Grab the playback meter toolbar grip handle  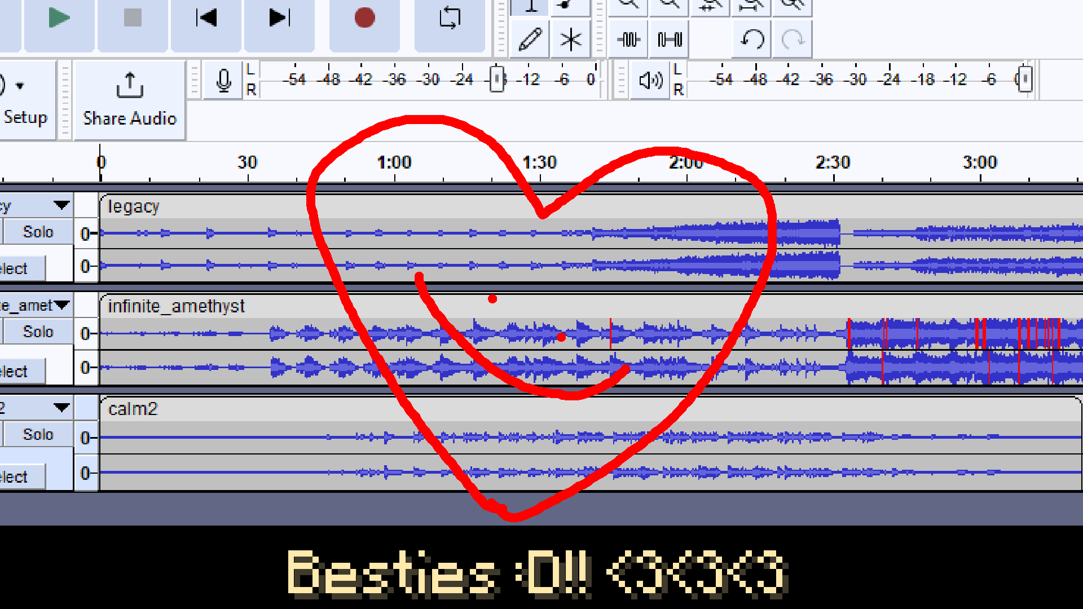point(620,80)
